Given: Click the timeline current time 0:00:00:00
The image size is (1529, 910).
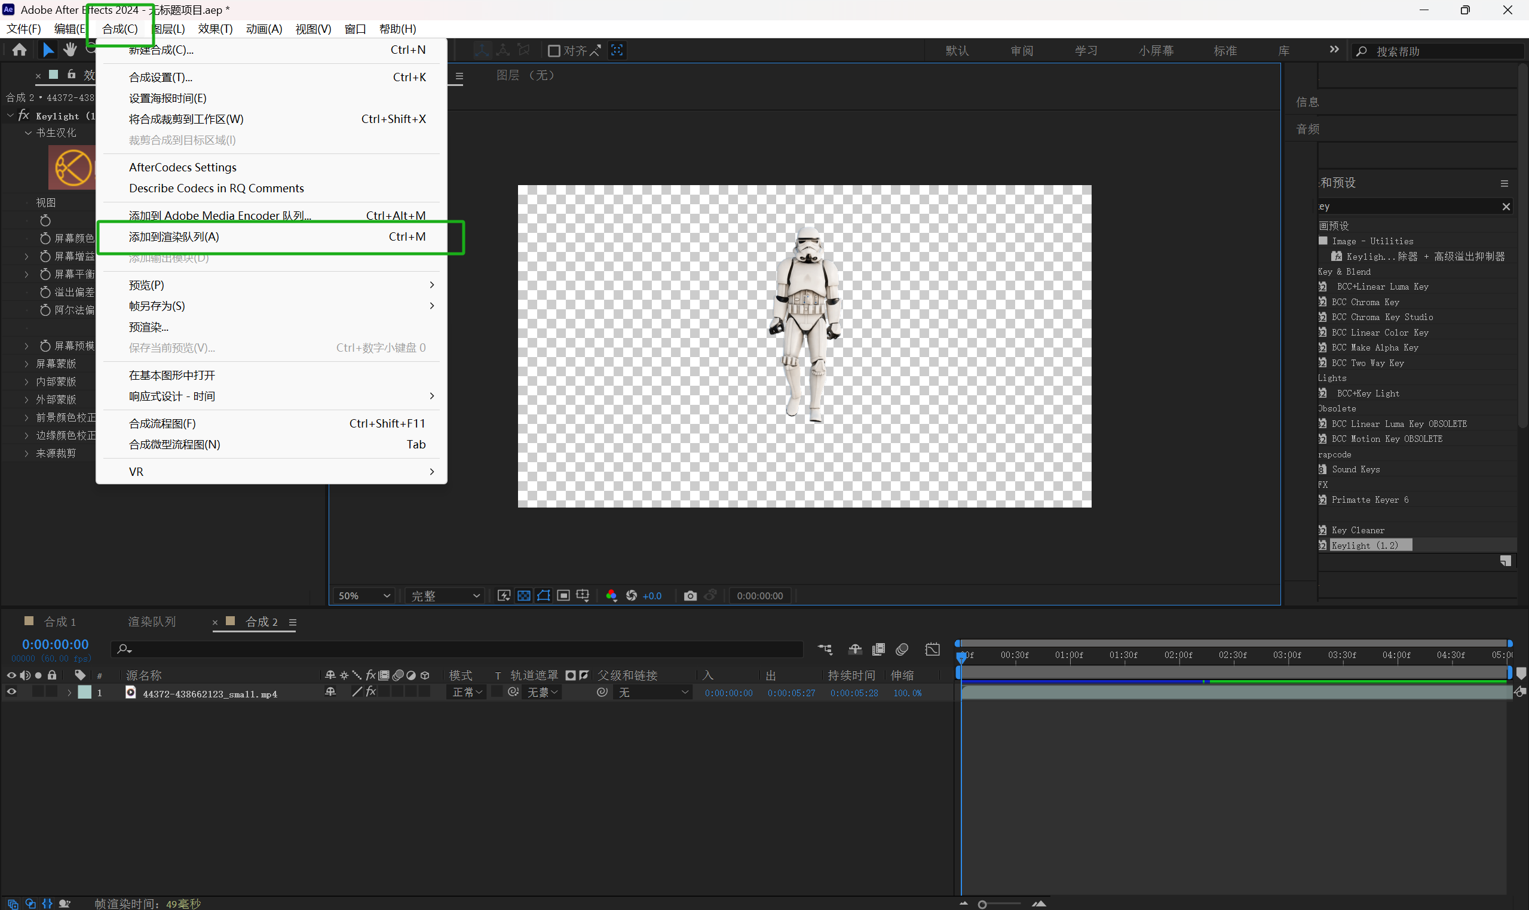Looking at the screenshot, I should tap(55, 644).
